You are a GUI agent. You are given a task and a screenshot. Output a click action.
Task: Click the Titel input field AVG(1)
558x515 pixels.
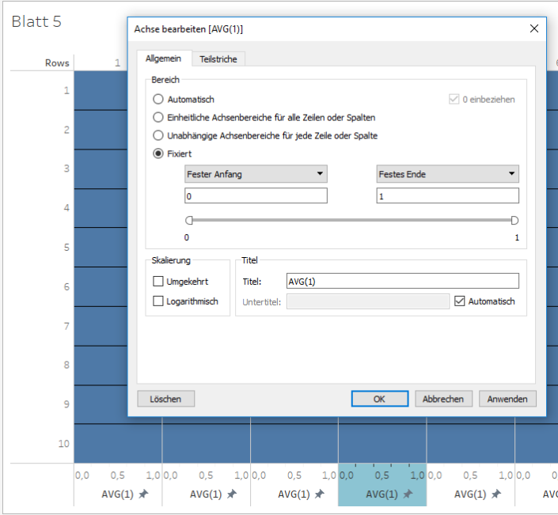tap(403, 282)
